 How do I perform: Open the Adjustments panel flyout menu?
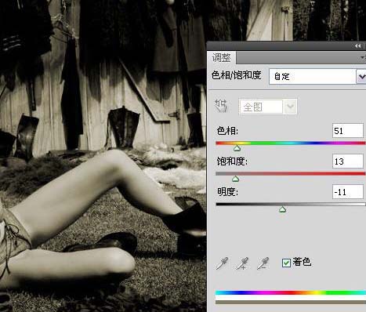[x=363, y=57]
